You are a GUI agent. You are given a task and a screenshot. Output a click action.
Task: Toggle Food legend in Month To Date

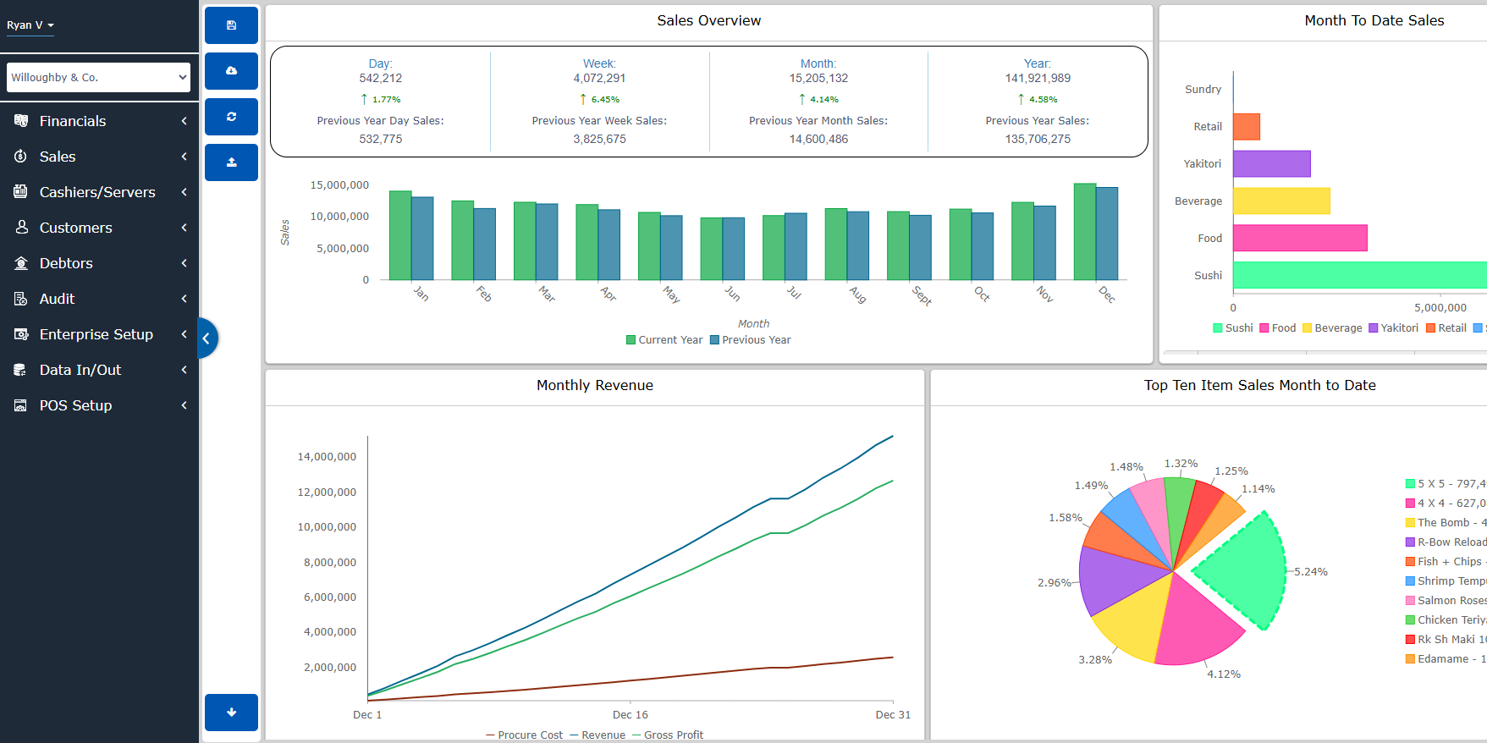(x=1278, y=328)
